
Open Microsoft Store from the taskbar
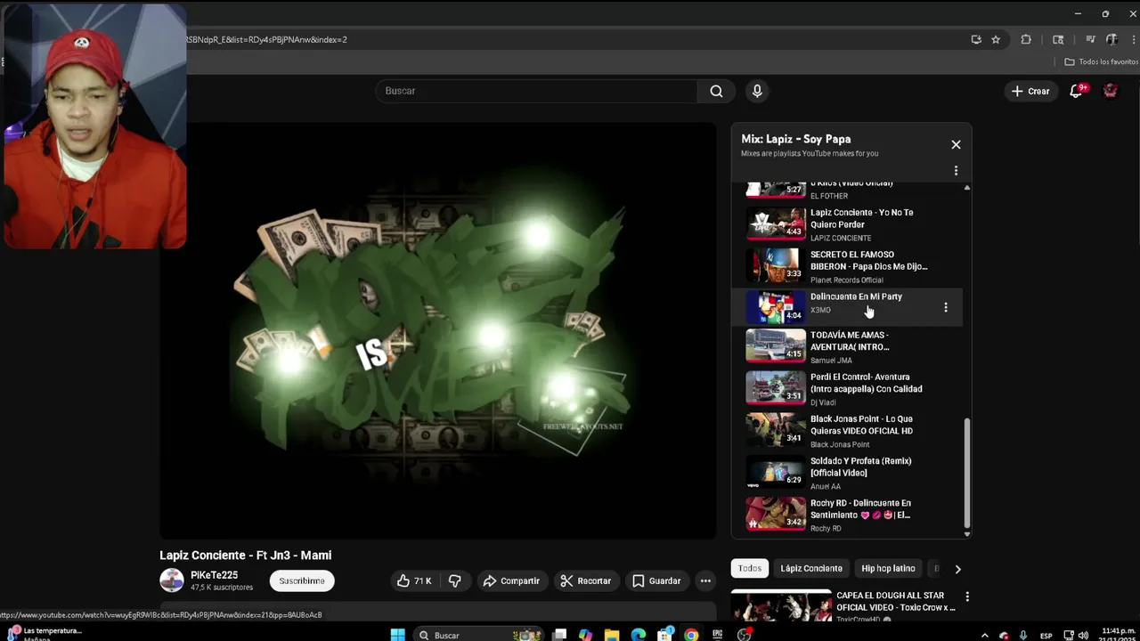tap(664, 635)
